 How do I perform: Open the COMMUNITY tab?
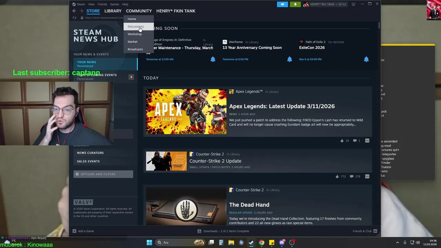point(139,11)
